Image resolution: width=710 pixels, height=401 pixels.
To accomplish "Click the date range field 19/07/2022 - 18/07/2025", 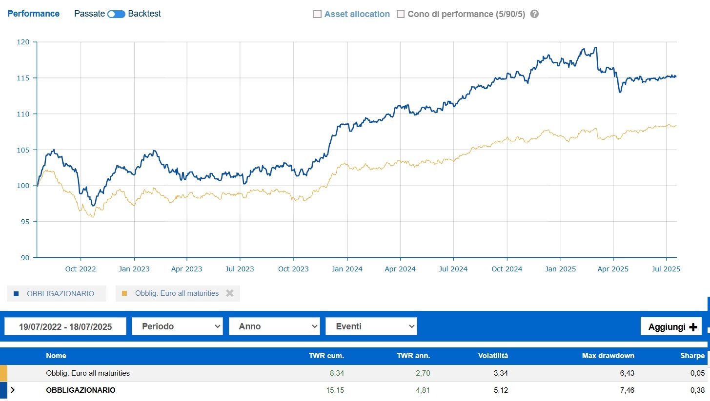I will click(65, 326).
